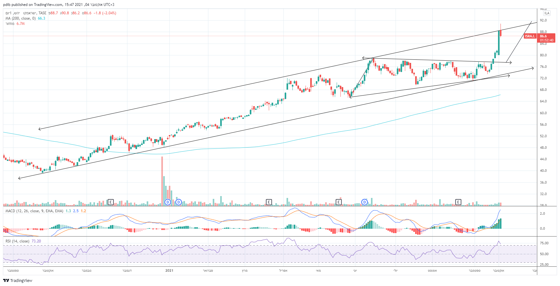Select the MACD (12, 26, close, 9, EMA, EMA) legend

(x=34, y=211)
